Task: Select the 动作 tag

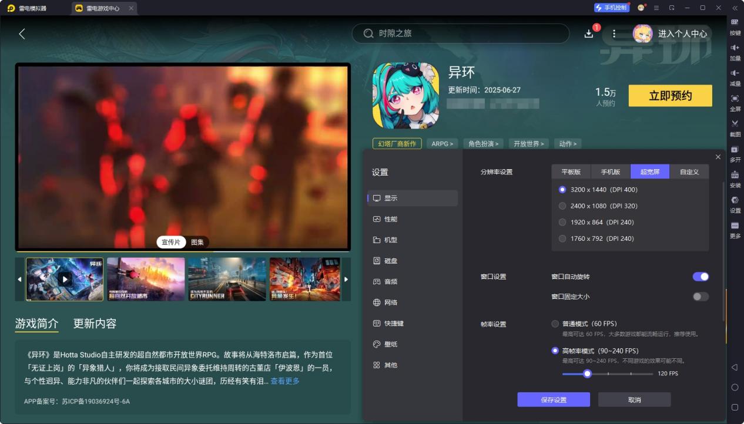Action: (568, 144)
